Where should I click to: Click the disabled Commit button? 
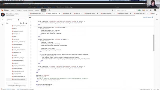click(16, 83)
